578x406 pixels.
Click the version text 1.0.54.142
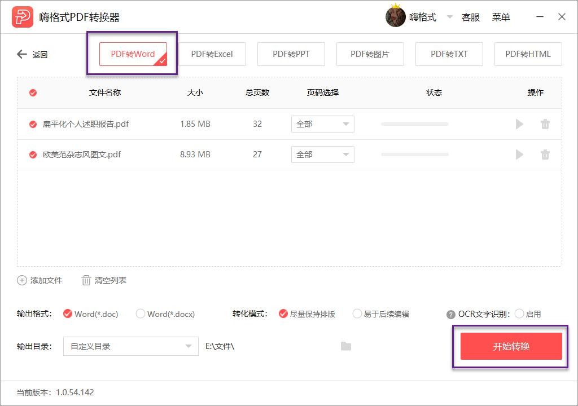[x=75, y=392]
